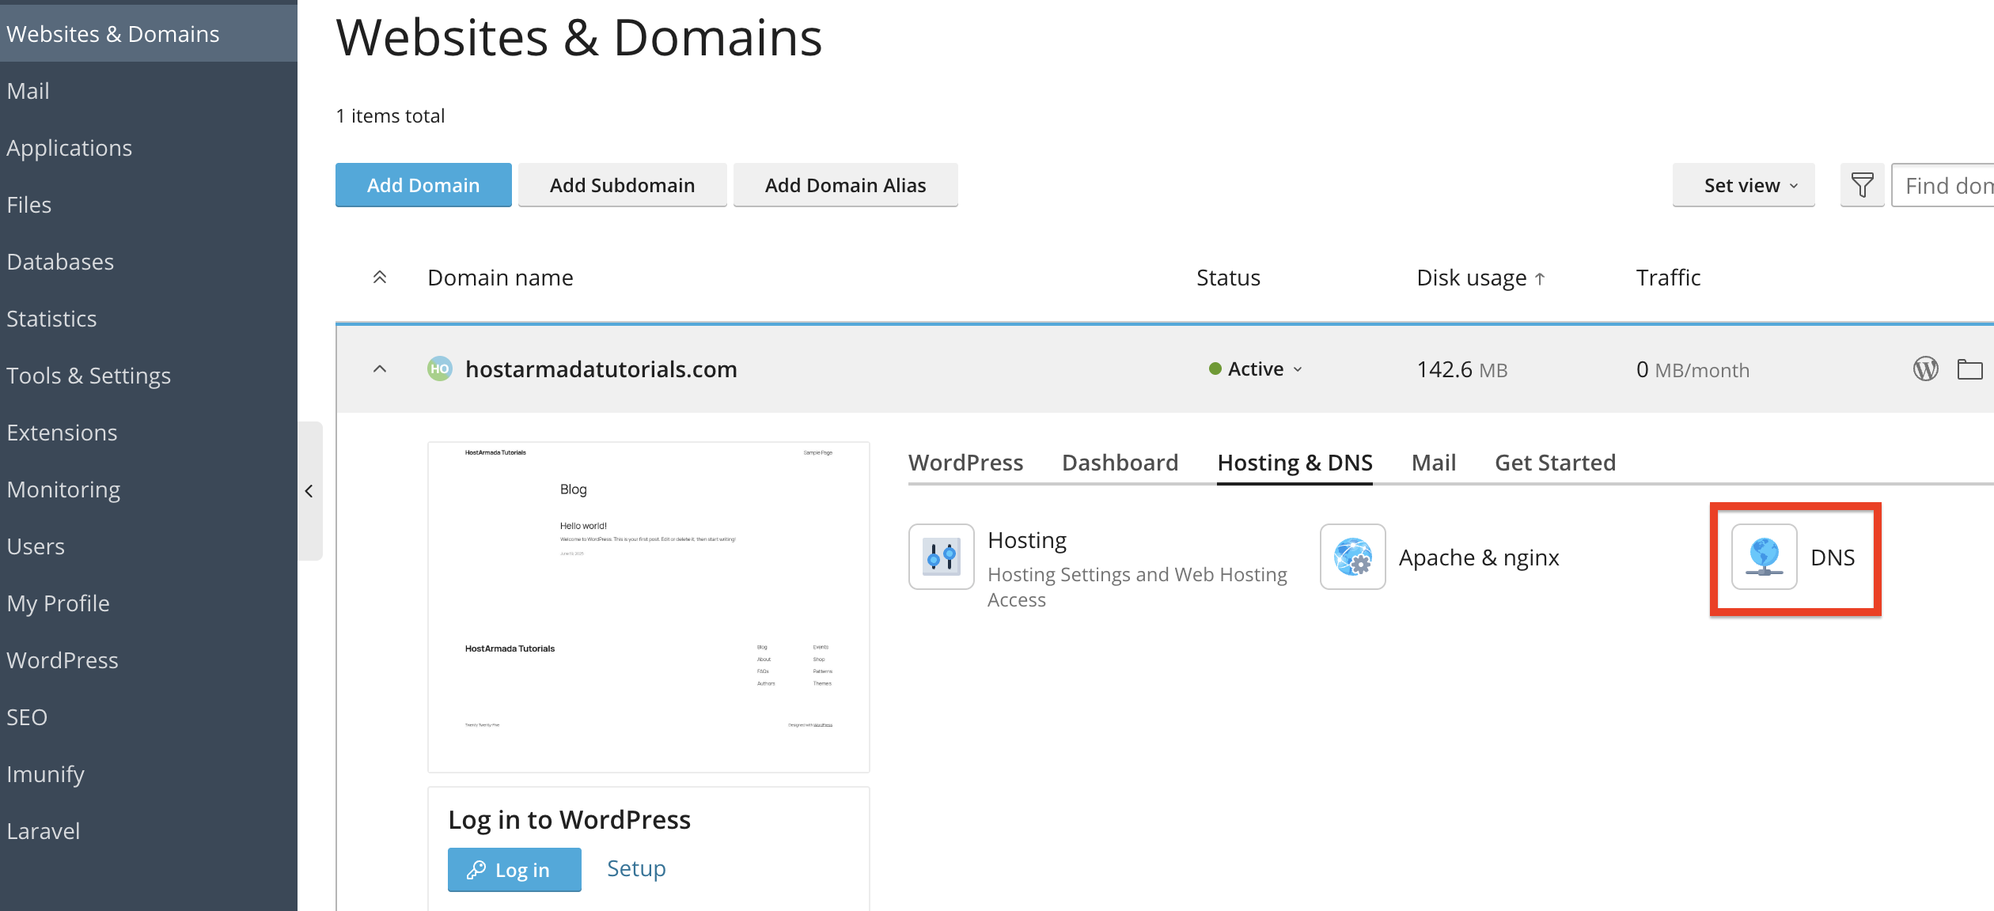The image size is (1994, 911).
Task: Click the highlighted DNS globe icon
Action: [x=1763, y=558]
